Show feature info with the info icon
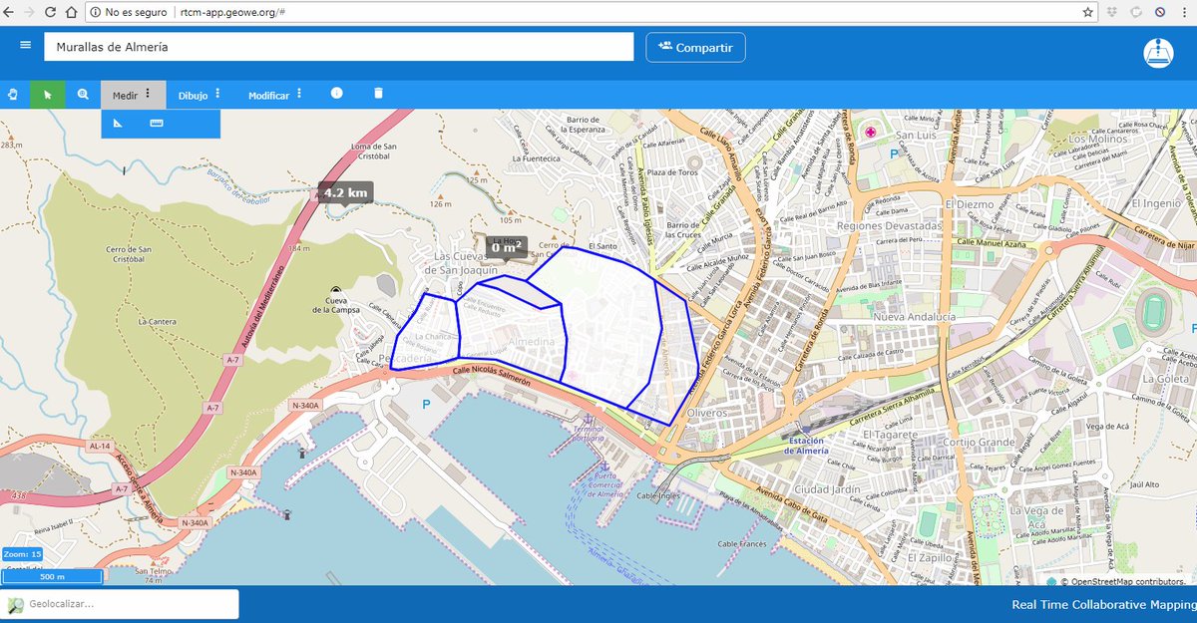Image resolution: width=1197 pixels, height=623 pixels. (336, 94)
